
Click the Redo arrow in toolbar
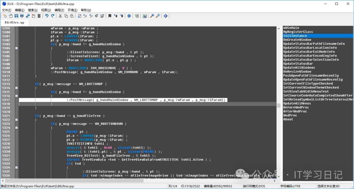(x=53, y=16)
